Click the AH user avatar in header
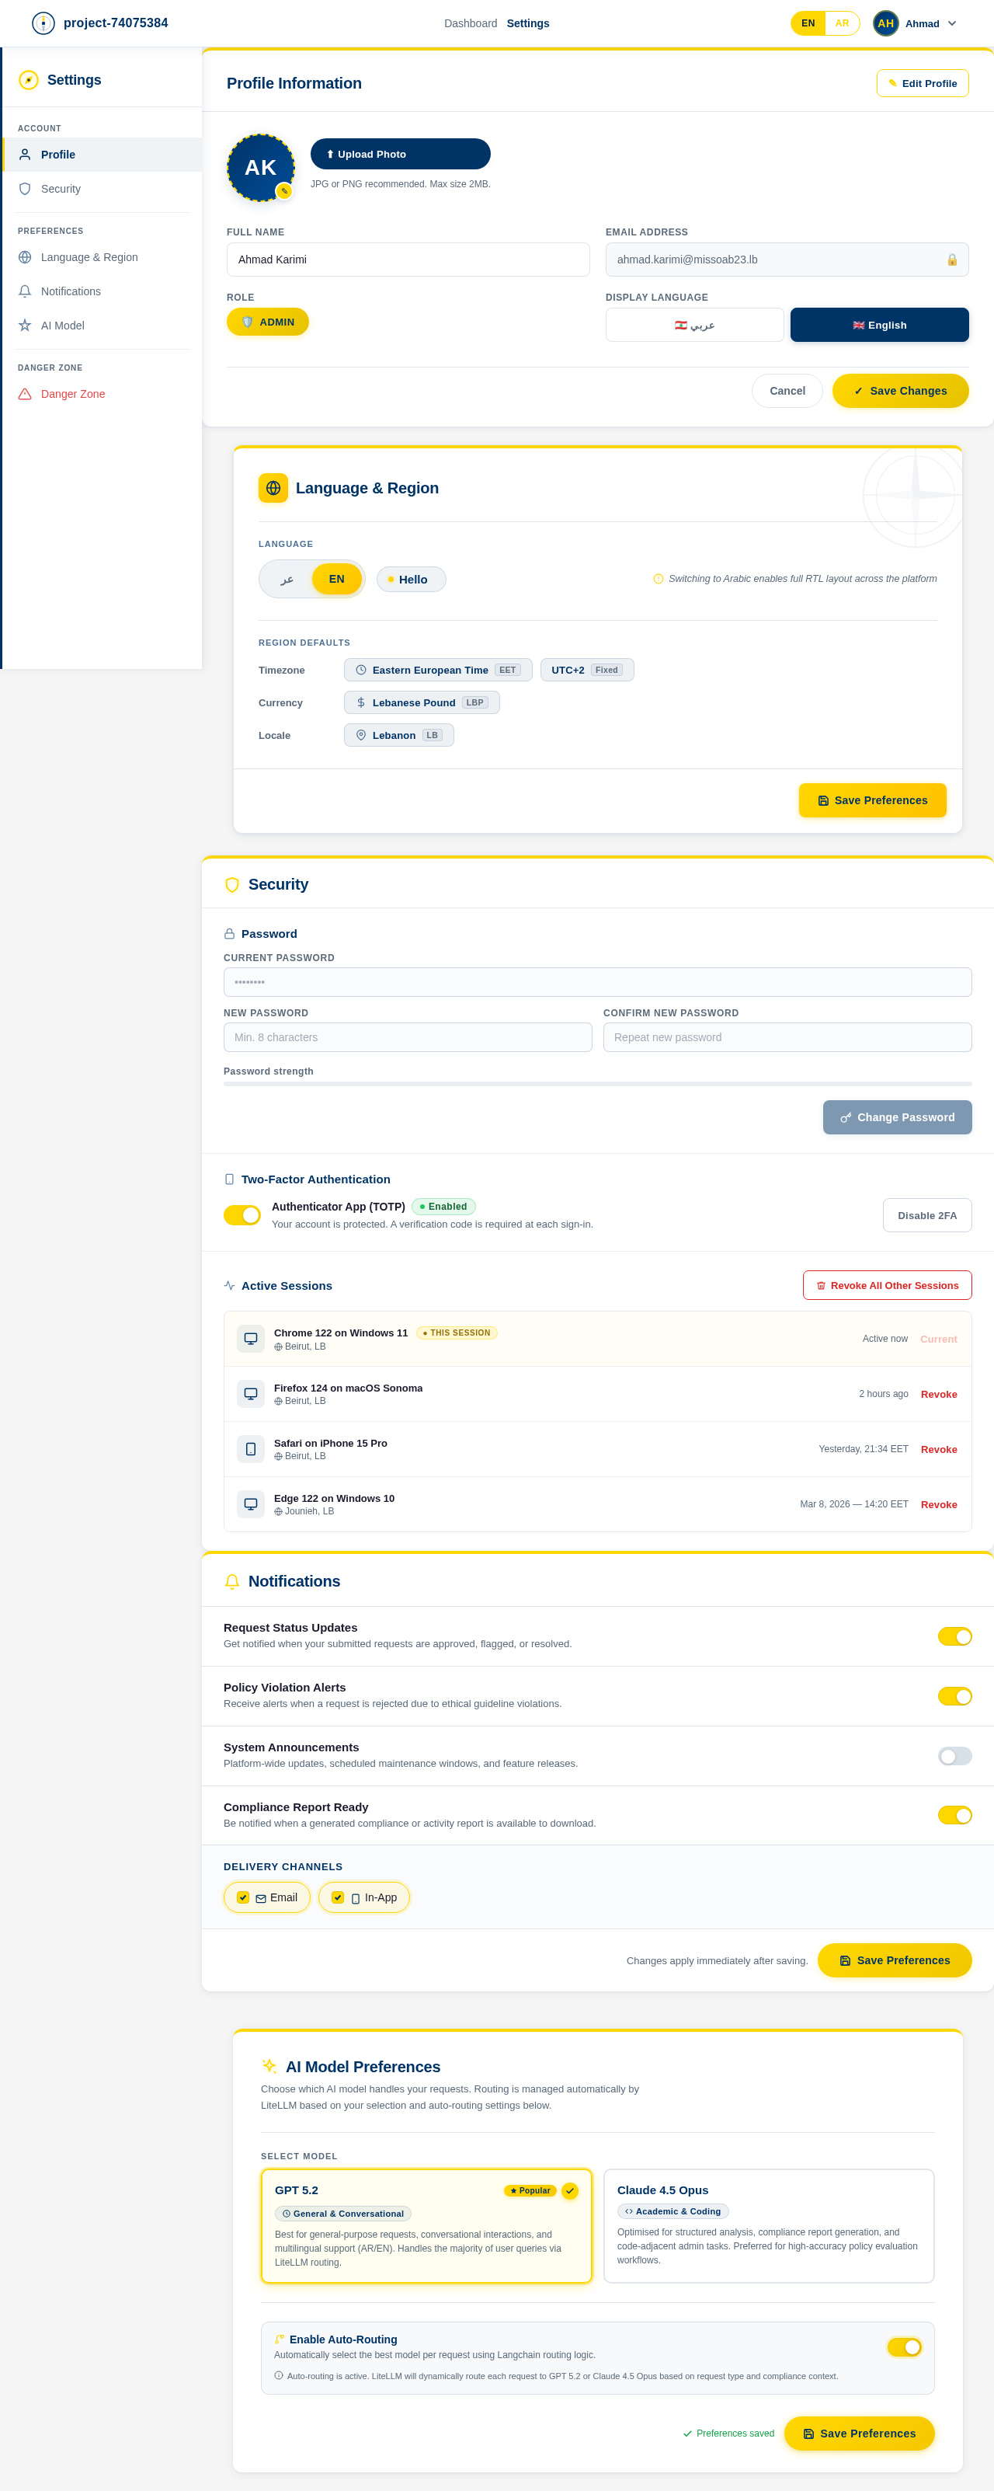The width and height of the screenshot is (994, 2491). click(x=885, y=23)
